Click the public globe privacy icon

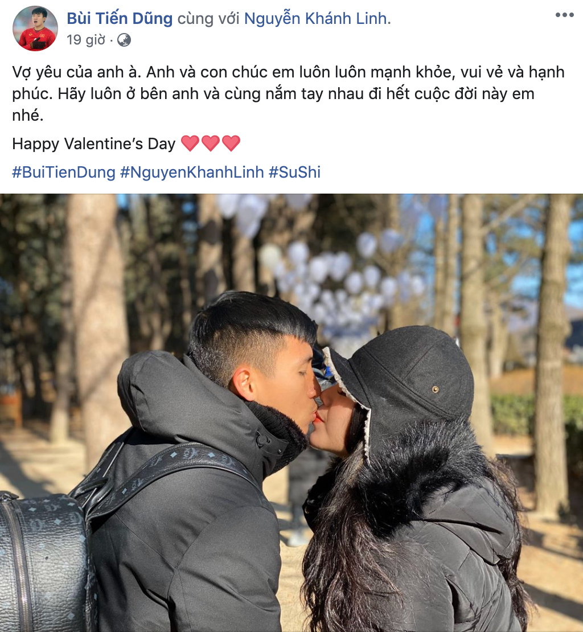pos(124,40)
